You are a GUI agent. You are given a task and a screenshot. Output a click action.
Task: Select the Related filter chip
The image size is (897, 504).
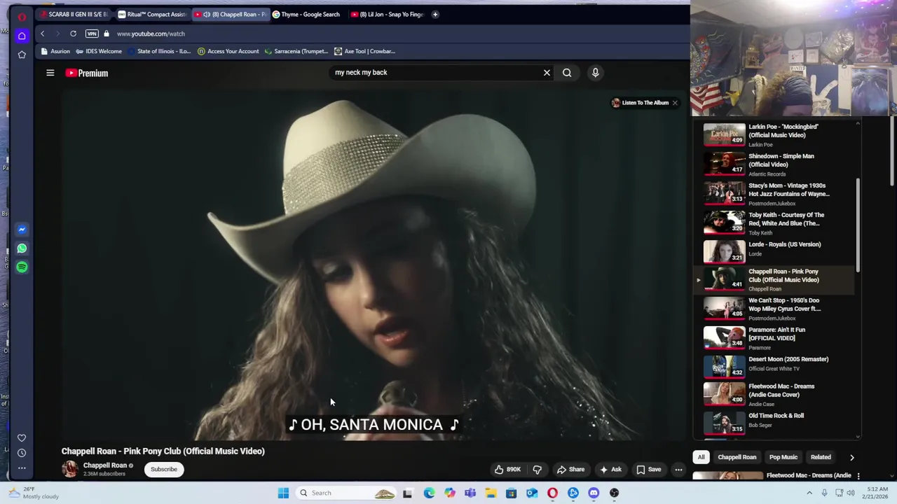821,457
